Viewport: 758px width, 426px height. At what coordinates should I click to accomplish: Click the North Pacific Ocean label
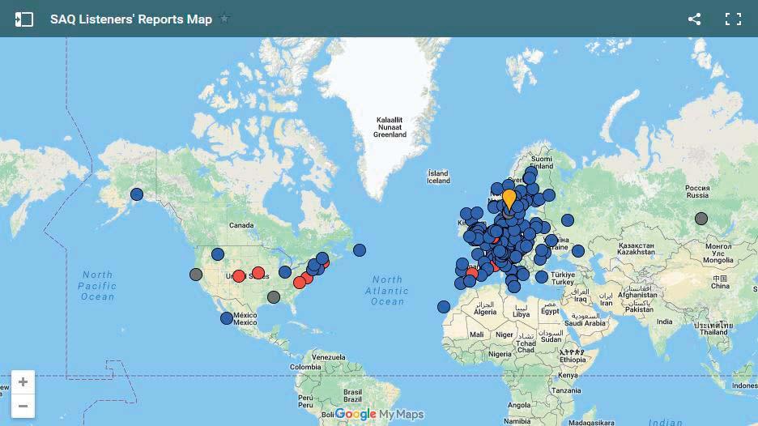[97, 286]
